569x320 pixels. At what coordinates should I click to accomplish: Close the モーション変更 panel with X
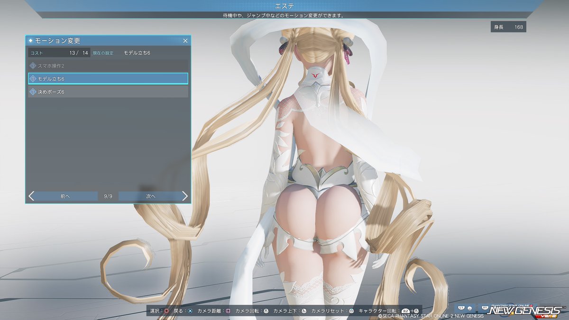(185, 41)
